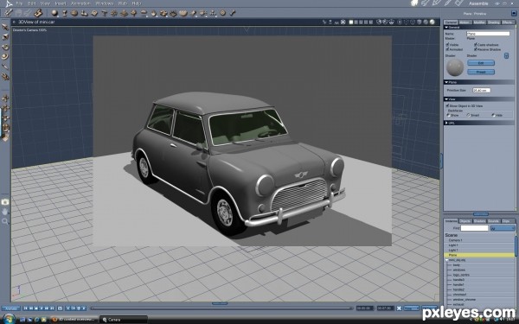
Task: Select the highlighted Plane item in scene list
Action: pyautogui.click(x=479, y=255)
